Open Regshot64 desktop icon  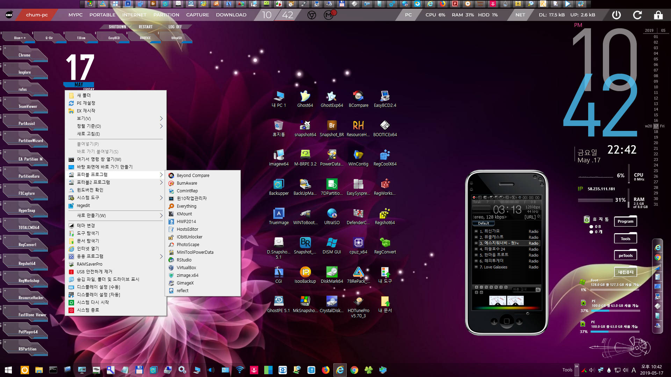(385, 216)
